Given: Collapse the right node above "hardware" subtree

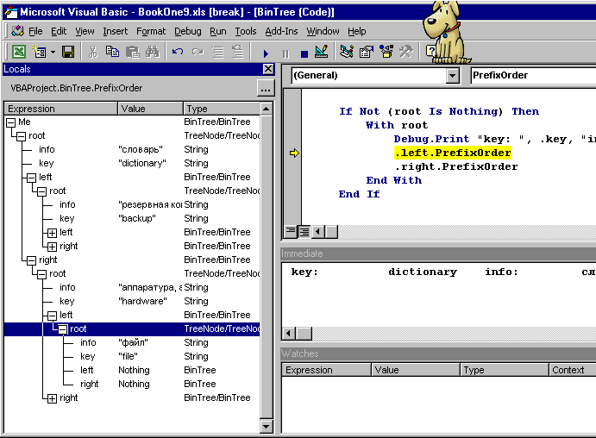Looking at the screenshot, I should (32, 260).
